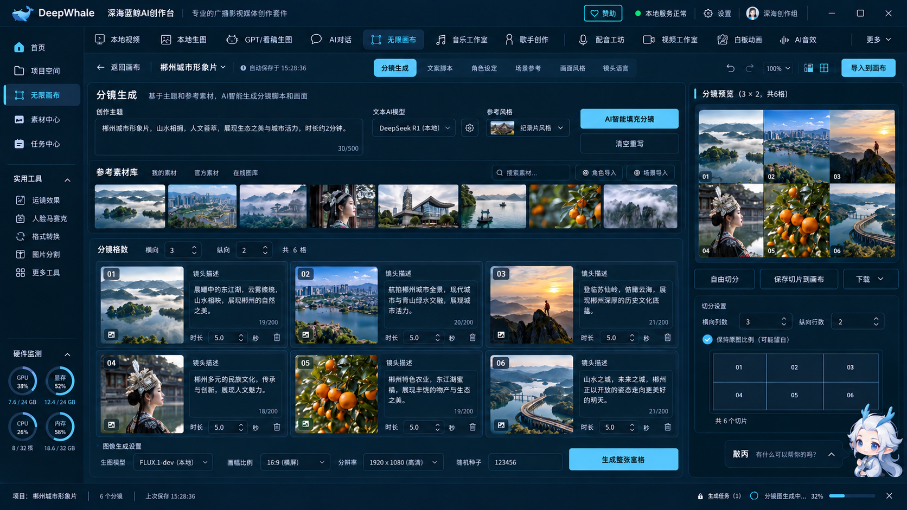Switch to grid layout view icon

[824, 68]
